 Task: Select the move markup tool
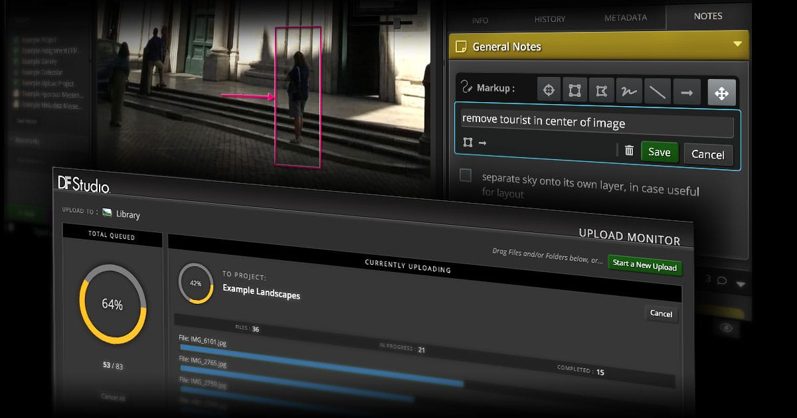click(721, 93)
